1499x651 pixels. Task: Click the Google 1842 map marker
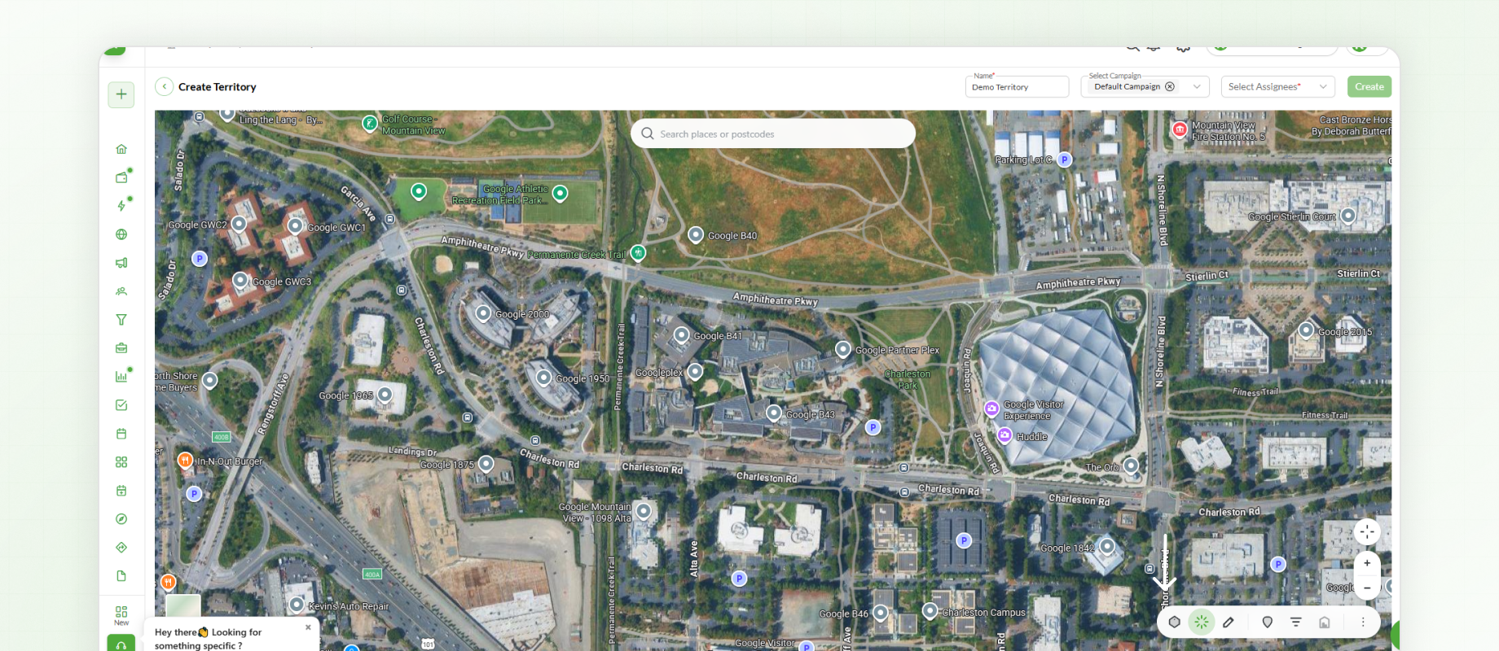1107,545
